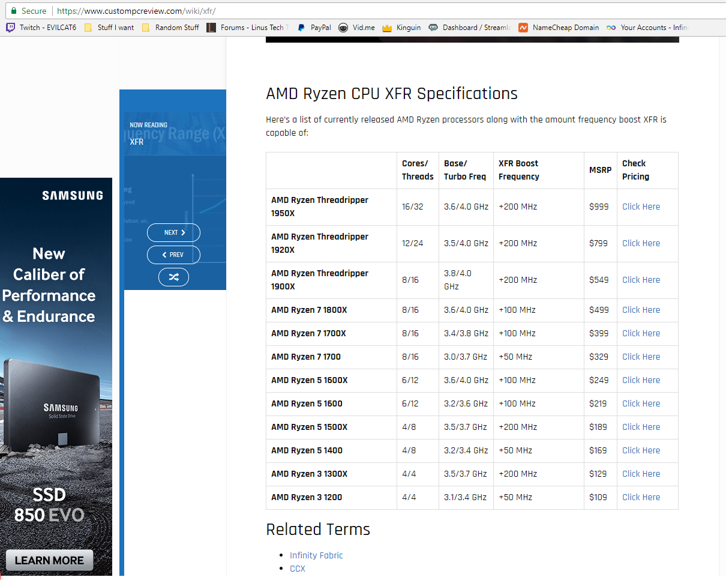The width and height of the screenshot is (726, 580).
Task: Click the AMD Ryzen 5 1600X row name
Action: click(x=310, y=380)
